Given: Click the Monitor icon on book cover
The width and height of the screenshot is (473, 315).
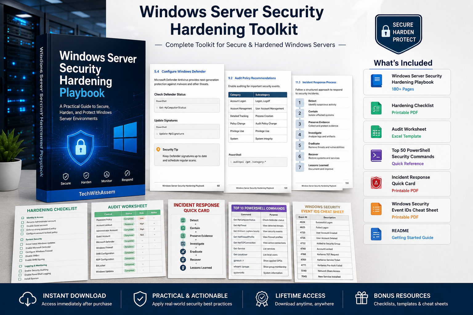Looking at the screenshot, I should coord(107,174).
